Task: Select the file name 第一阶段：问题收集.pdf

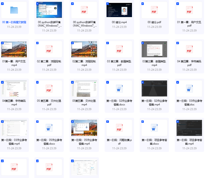Action: pyautogui.click(x=119, y=142)
